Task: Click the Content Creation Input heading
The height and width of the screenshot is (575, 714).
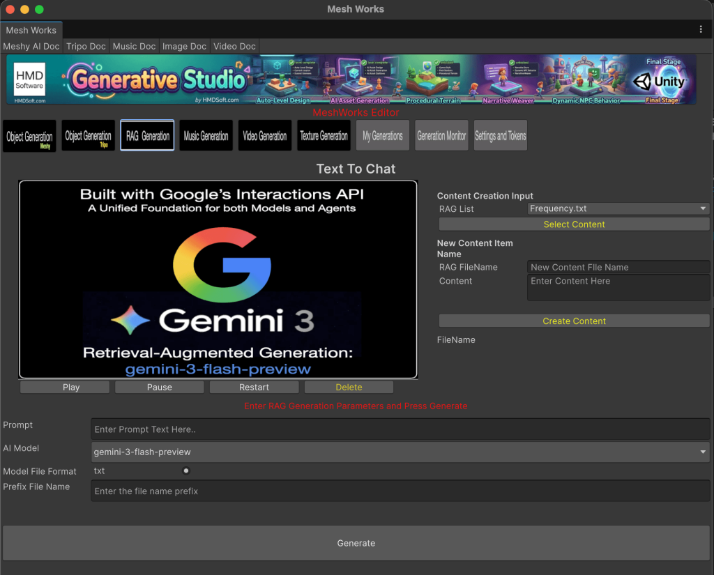Action: click(x=485, y=196)
